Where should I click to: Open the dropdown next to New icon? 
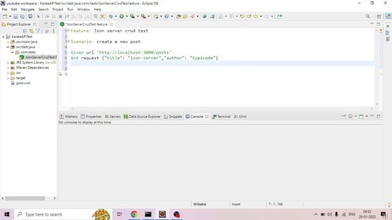[10, 16]
